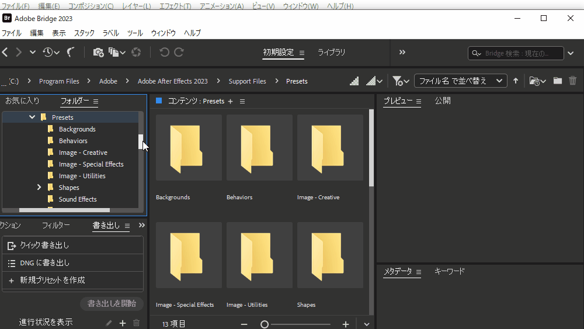The height and width of the screenshot is (329, 584).
Task: Create a new folder icon
Action: point(558,81)
